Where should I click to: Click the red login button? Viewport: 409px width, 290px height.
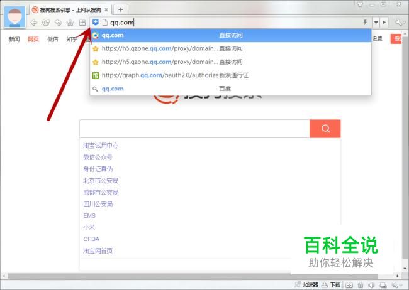click(x=396, y=39)
